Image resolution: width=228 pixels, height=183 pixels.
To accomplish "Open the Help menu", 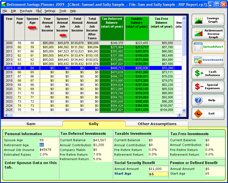I will (73, 11).
